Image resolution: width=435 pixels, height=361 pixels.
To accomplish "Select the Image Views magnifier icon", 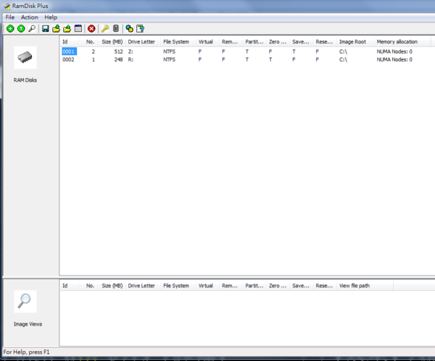I will coord(25,301).
